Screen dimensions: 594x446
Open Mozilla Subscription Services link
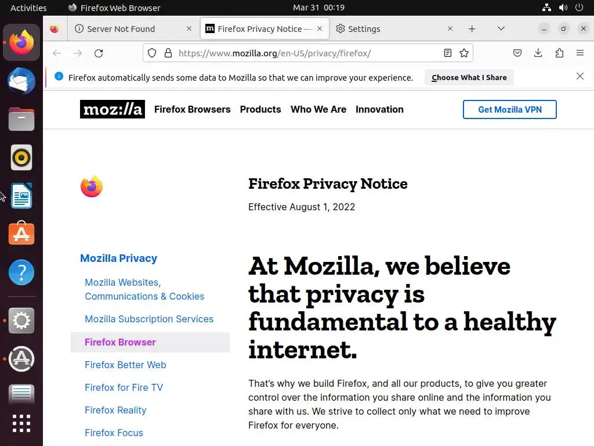[x=149, y=319]
